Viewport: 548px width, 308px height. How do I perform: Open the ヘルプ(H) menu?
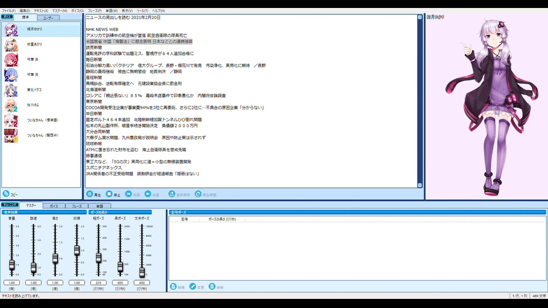click(158, 11)
